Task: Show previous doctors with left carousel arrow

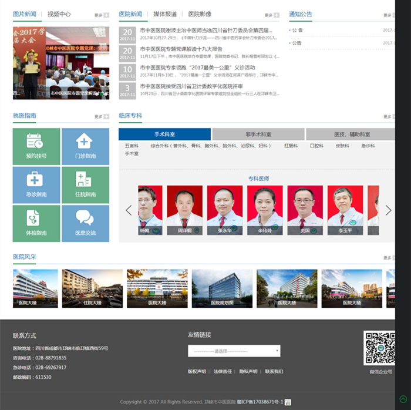Action: (129, 210)
